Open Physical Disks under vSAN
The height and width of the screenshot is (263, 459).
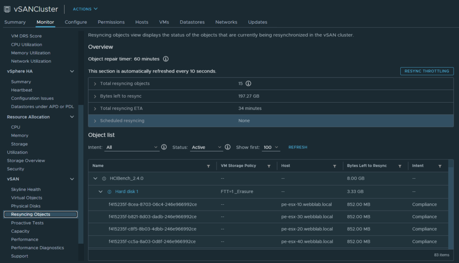(26, 206)
